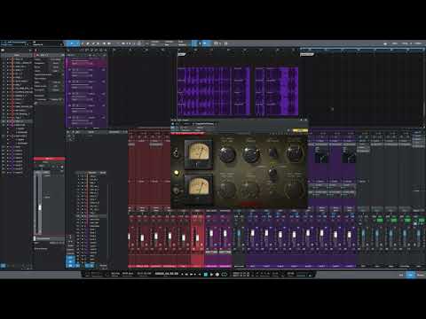Click the upper VU meter in plugin window
This screenshot has height=319, width=426.
point(199,152)
